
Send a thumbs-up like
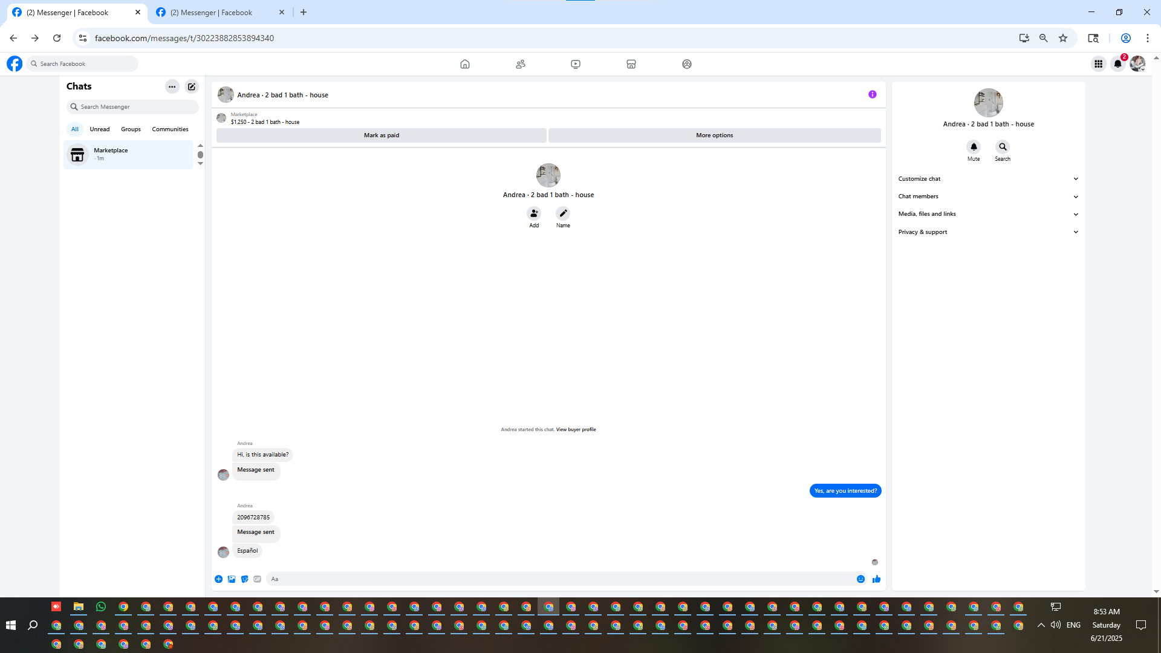pyautogui.click(x=876, y=579)
